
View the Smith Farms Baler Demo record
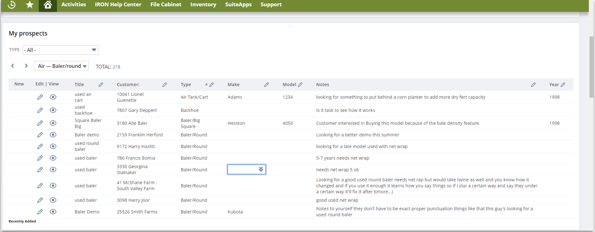(x=53, y=212)
